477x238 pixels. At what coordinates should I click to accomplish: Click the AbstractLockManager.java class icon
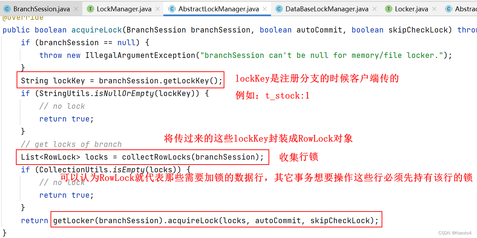click(x=172, y=9)
